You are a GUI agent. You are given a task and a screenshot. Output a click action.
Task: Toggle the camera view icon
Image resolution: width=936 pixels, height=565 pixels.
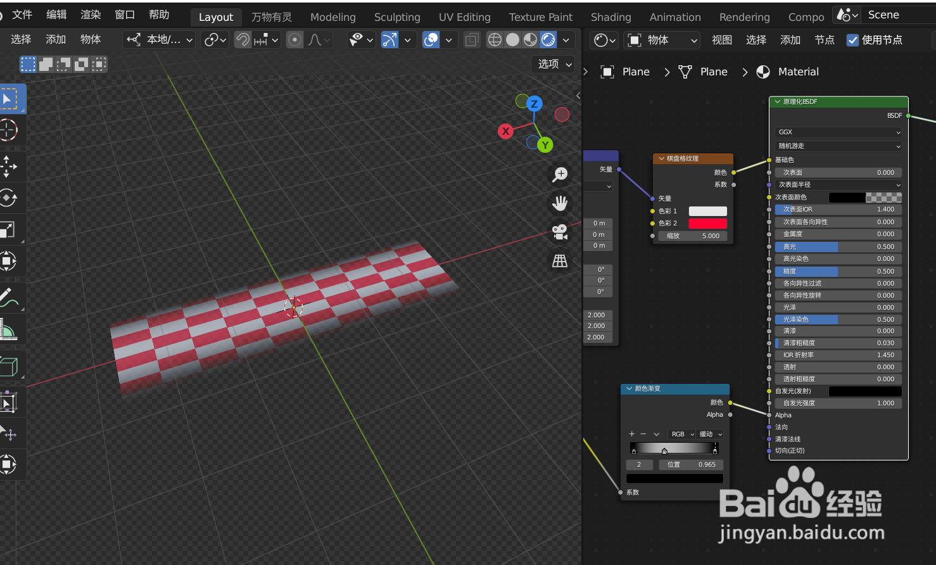[560, 232]
